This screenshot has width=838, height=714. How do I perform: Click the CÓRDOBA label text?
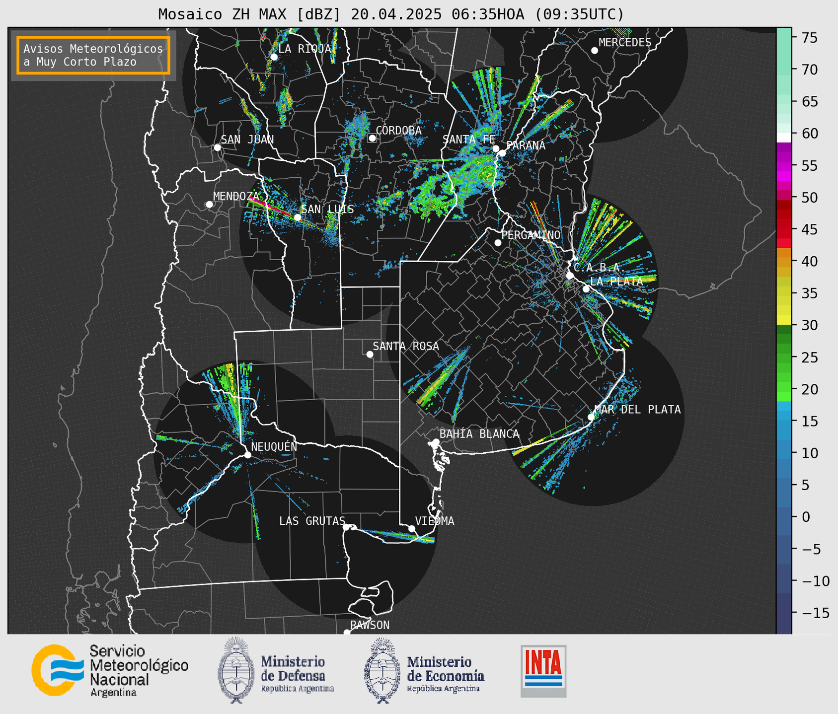(x=398, y=130)
